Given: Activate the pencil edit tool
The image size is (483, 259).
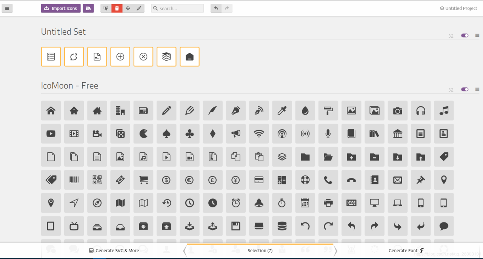Looking at the screenshot, I should (x=139, y=8).
